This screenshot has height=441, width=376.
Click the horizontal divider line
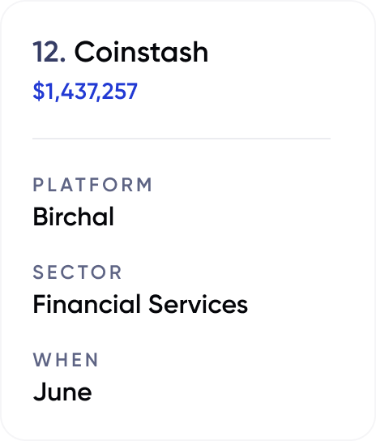182,139
